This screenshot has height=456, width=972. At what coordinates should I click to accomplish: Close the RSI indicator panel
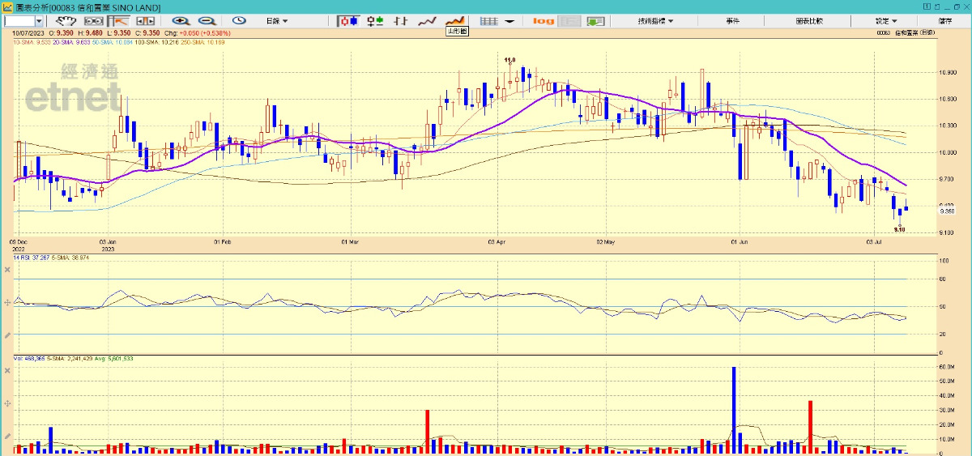(6, 269)
